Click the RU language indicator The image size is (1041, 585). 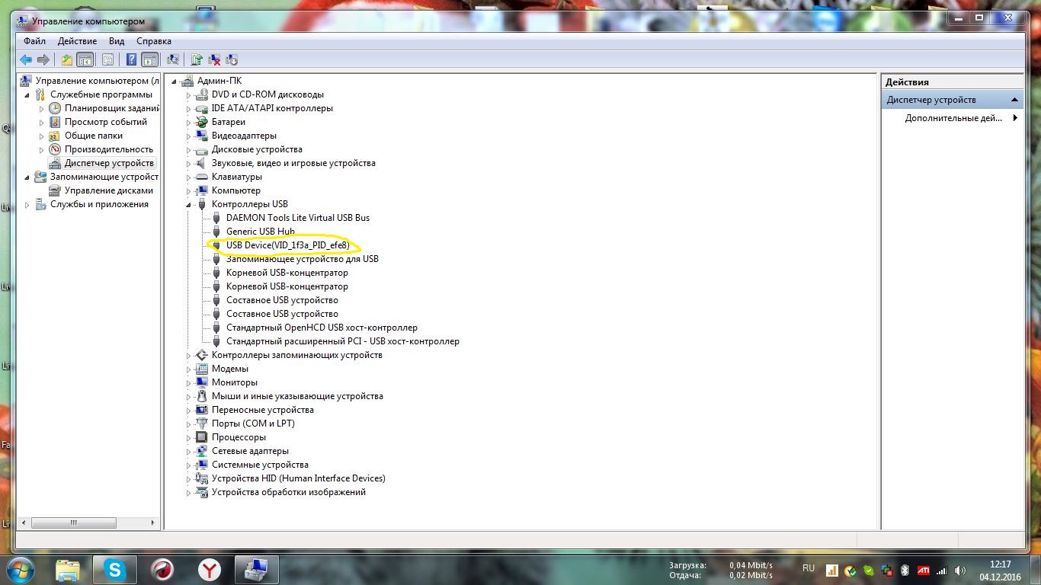pyautogui.click(x=809, y=568)
